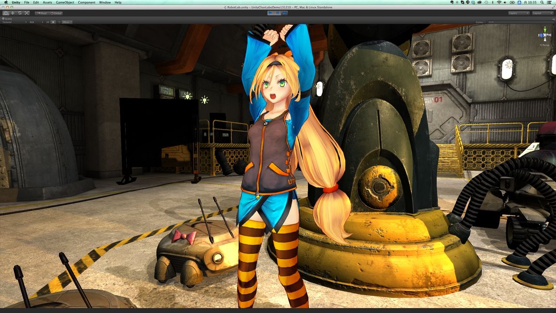This screenshot has height=313, width=556.
Task: Open the Effects dropdown
Action: (x=67, y=22)
